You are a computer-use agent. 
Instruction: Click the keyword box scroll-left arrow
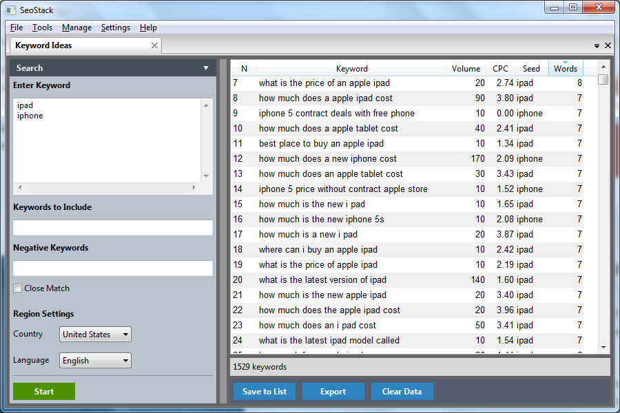point(20,187)
